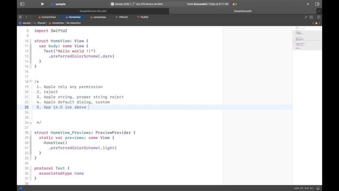Screen dimensions: 339x191
Task: Click 'associatedtype name' line
Action: point(61,173)
